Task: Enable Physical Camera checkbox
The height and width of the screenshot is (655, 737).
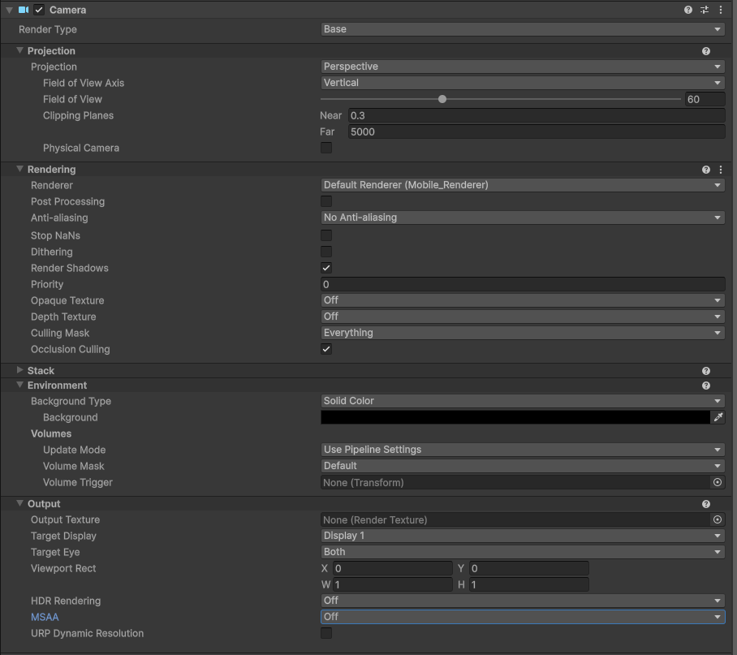Action: (326, 148)
